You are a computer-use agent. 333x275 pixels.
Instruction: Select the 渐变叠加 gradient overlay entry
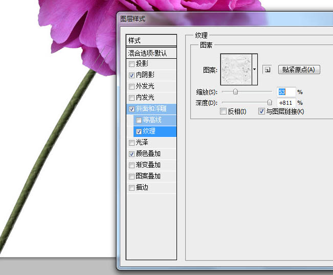pyautogui.click(x=148, y=165)
